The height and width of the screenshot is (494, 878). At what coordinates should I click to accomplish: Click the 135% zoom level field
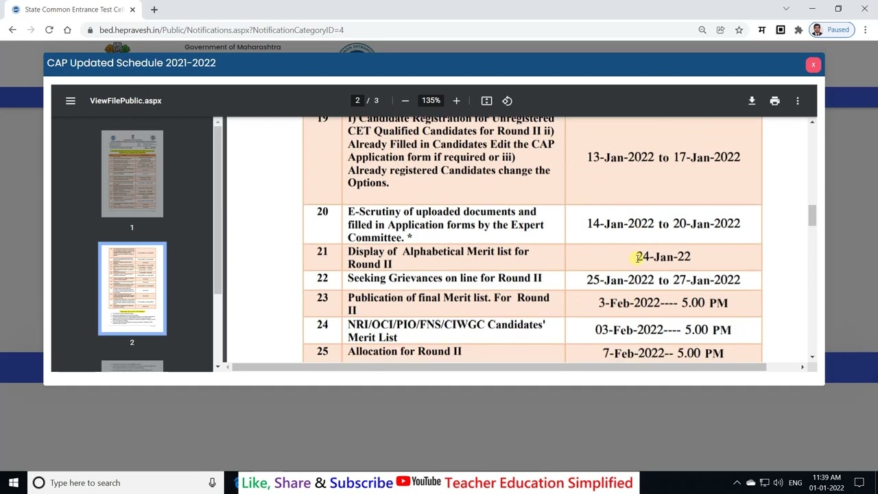(x=431, y=101)
